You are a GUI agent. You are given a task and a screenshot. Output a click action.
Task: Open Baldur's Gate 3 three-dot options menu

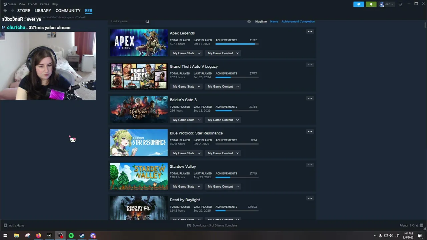click(310, 98)
